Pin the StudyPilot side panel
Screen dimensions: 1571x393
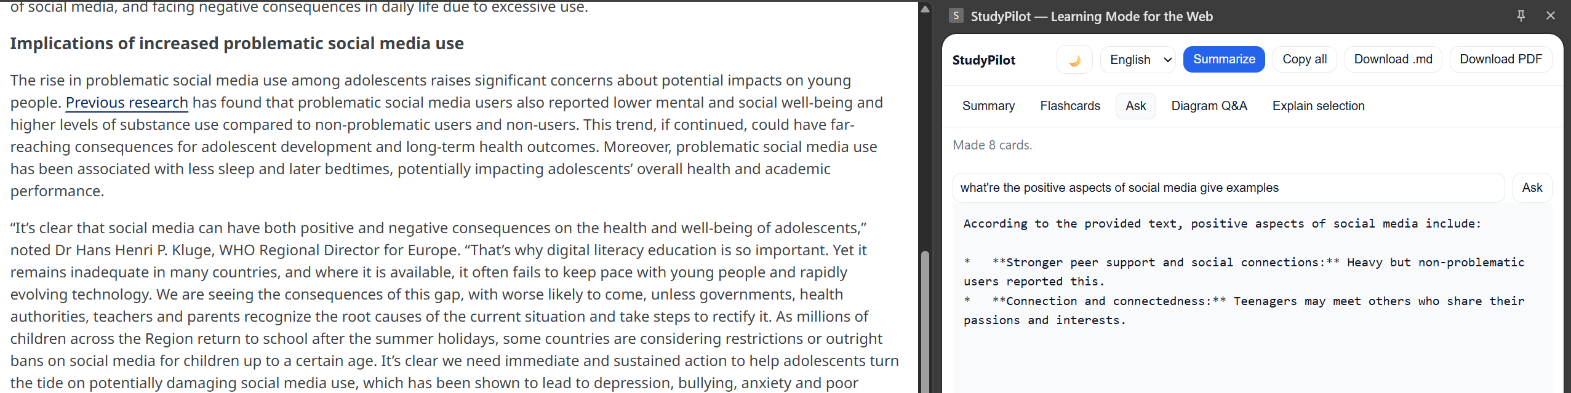(x=1521, y=16)
